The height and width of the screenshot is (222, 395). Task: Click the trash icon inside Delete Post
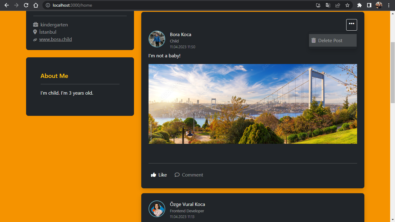[x=313, y=40]
